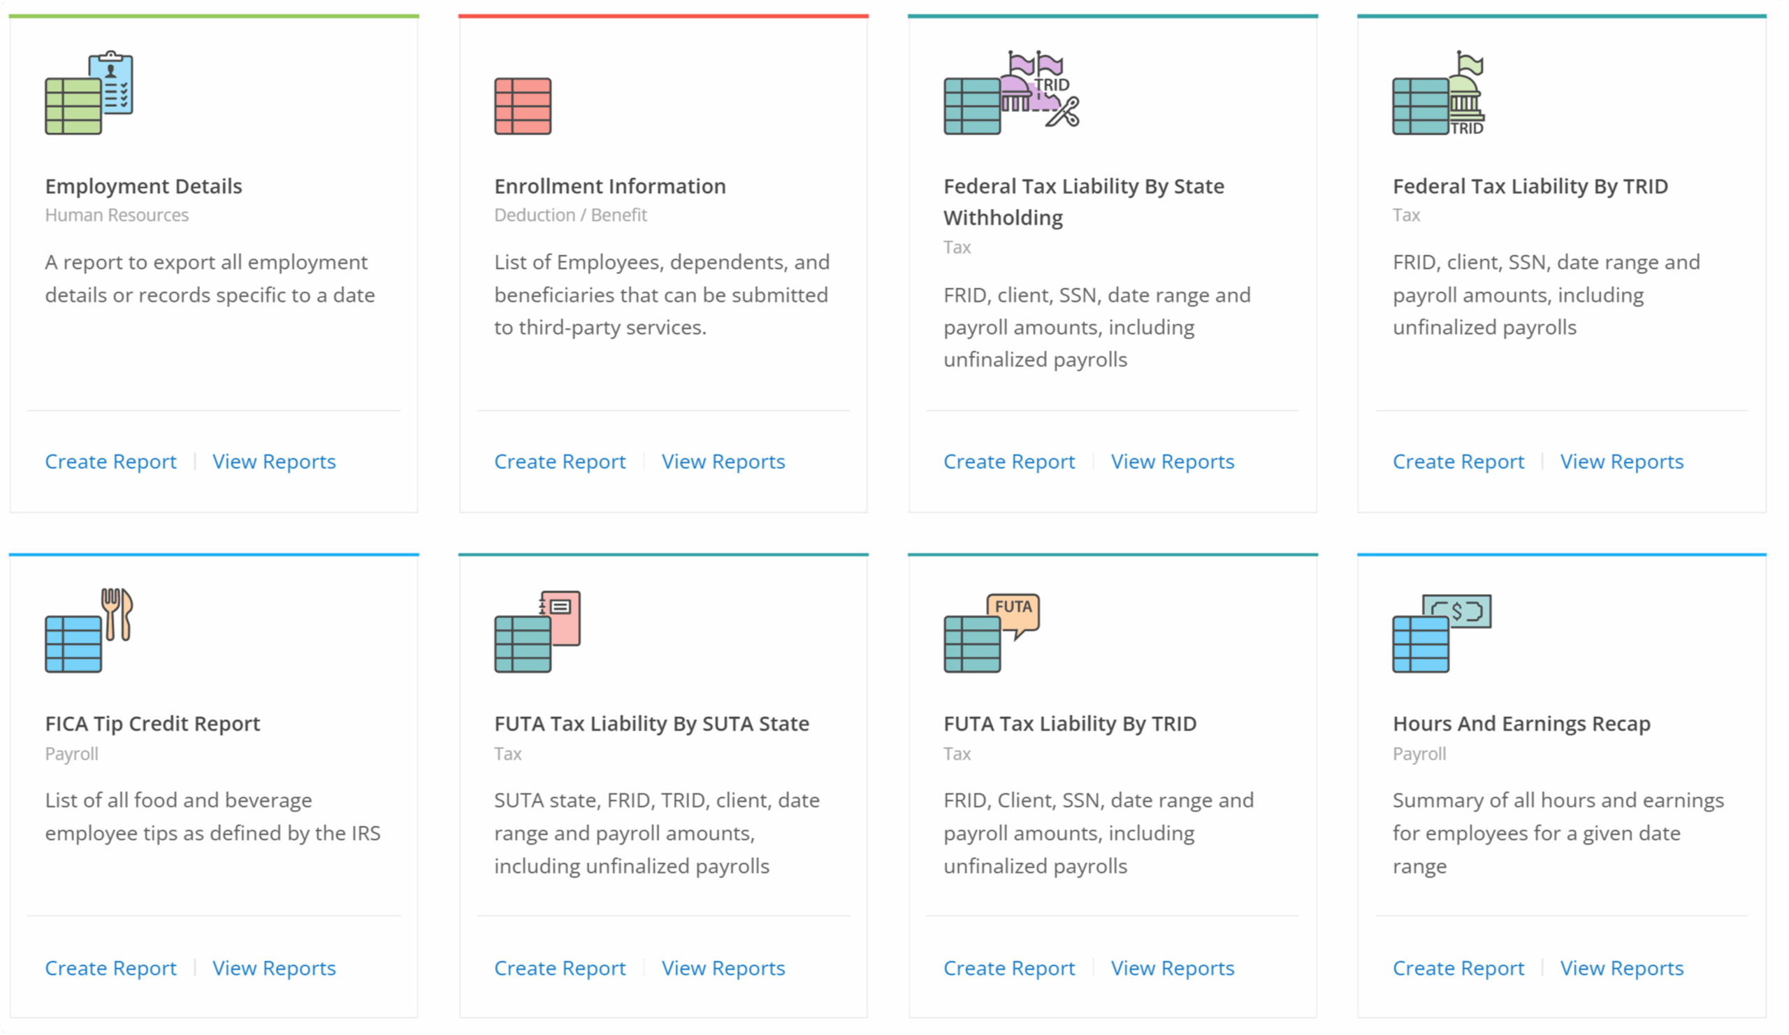Screen dimensions: 1789x1035
Task: Click the FUTA Tax Liability By SUTA State notebook icon
Action: [537, 631]
